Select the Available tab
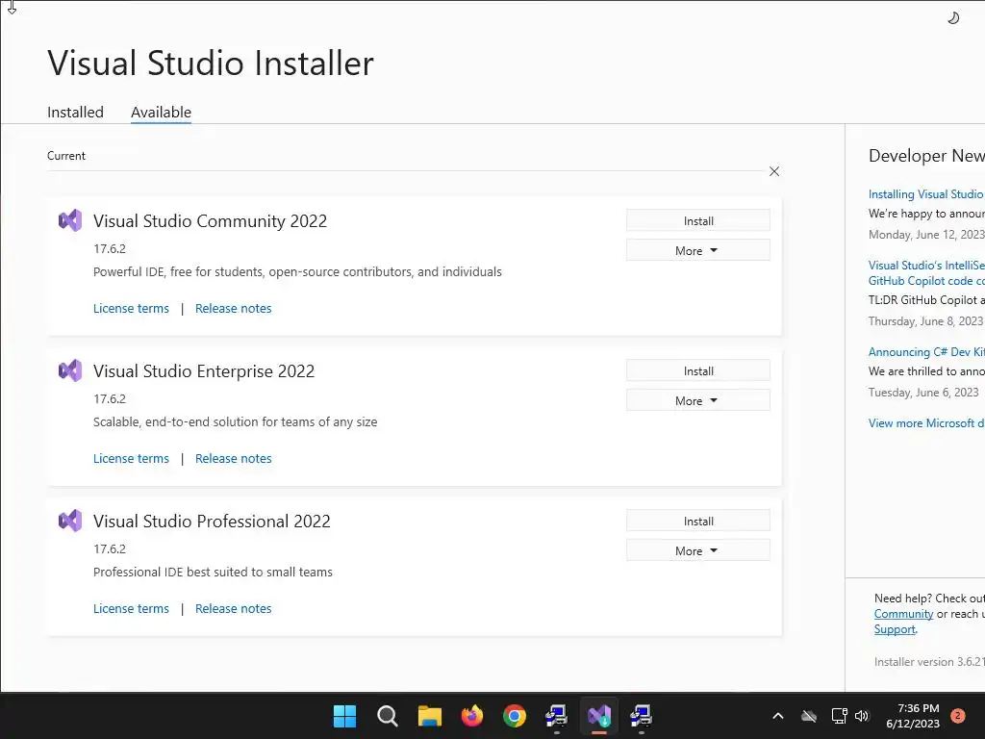Viewport: 985px width, 739px height. pyautogui.click(x=161, y=112)
